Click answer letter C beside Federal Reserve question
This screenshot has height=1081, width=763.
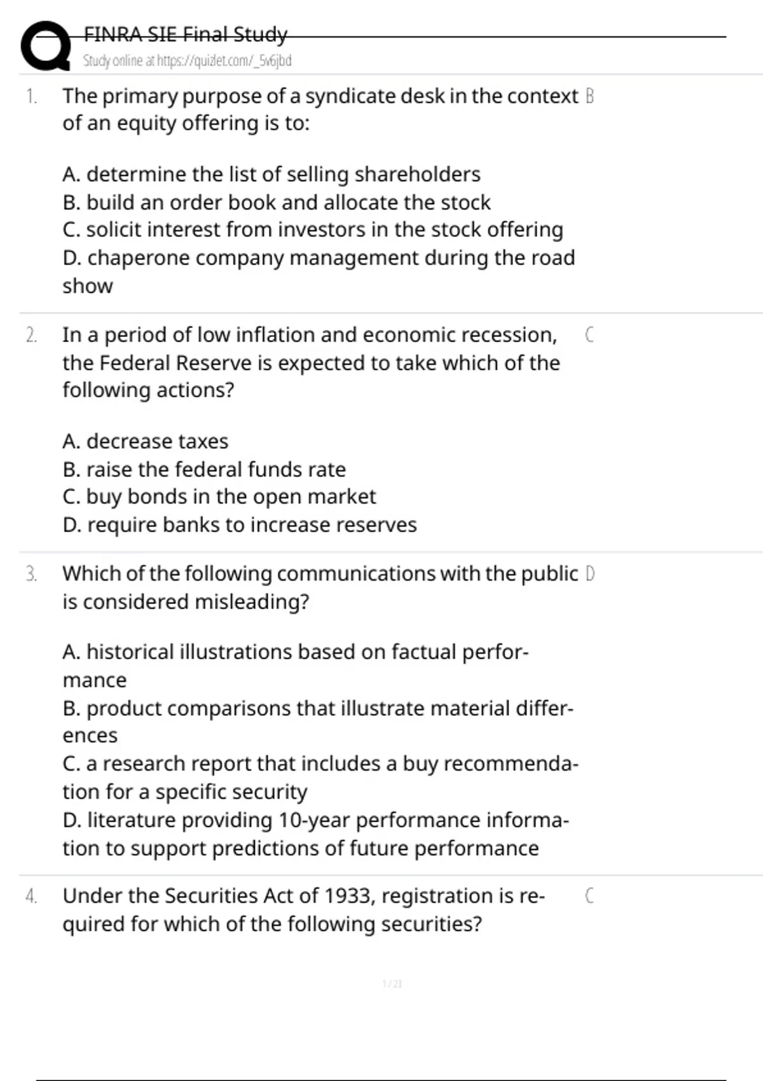pos(589,335)
